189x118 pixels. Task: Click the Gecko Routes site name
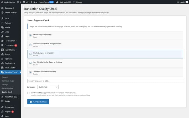tap(9, 2)
